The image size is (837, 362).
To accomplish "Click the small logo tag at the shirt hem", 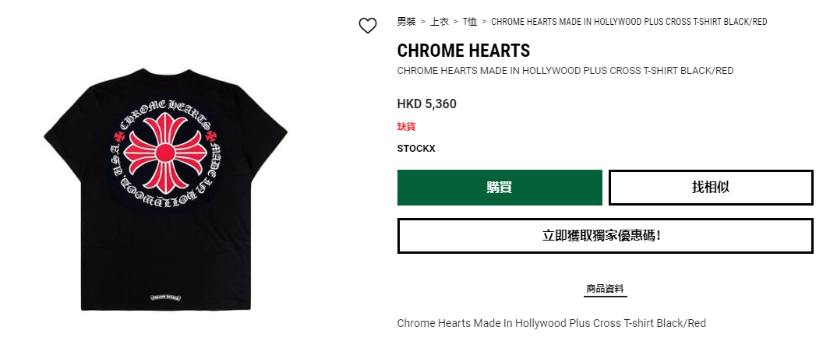I will coord(166,297).
